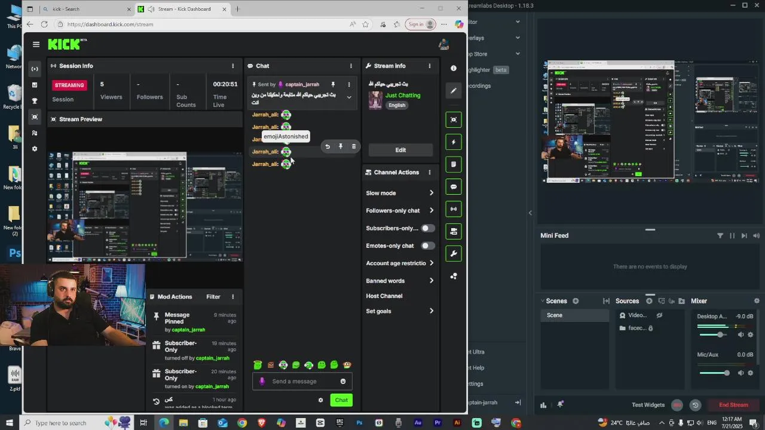Click the green Chat send button
Screen dimensions: 765x430
click(x=341, y=400)
